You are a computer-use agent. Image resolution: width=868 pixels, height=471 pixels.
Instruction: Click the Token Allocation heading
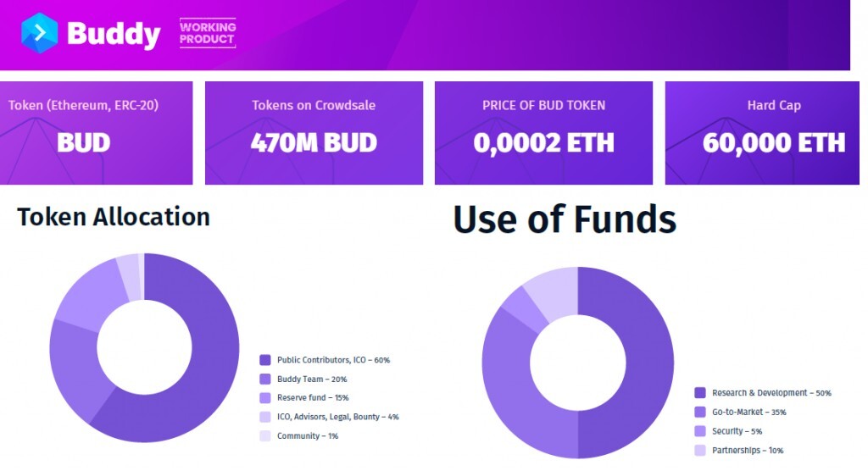(114, 217)
